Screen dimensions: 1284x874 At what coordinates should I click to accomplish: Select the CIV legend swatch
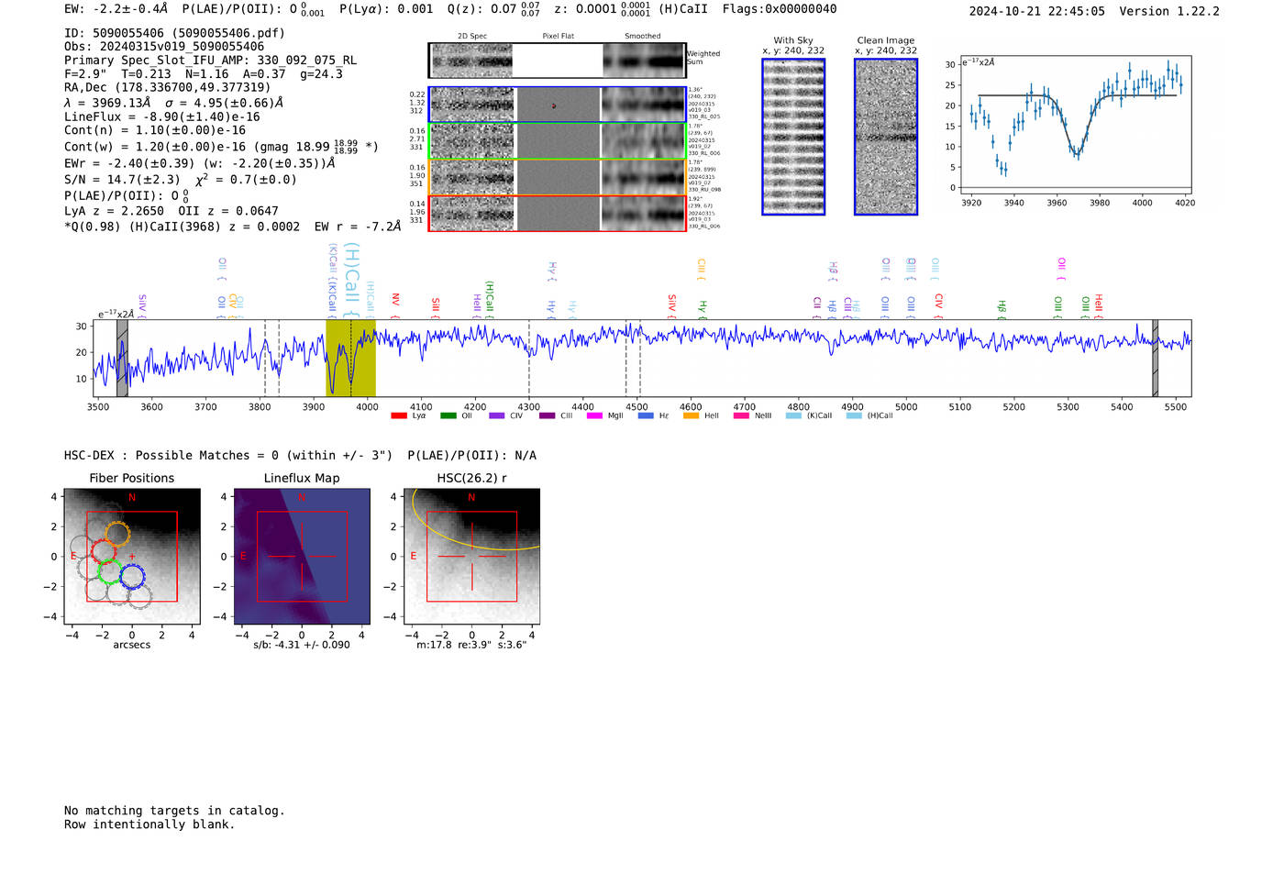click(497, 415)
